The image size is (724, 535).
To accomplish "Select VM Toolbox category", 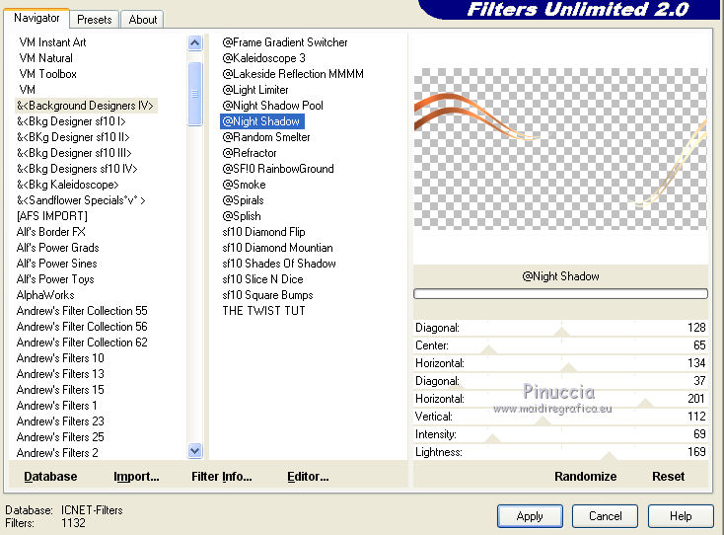I will pos(47,74).
